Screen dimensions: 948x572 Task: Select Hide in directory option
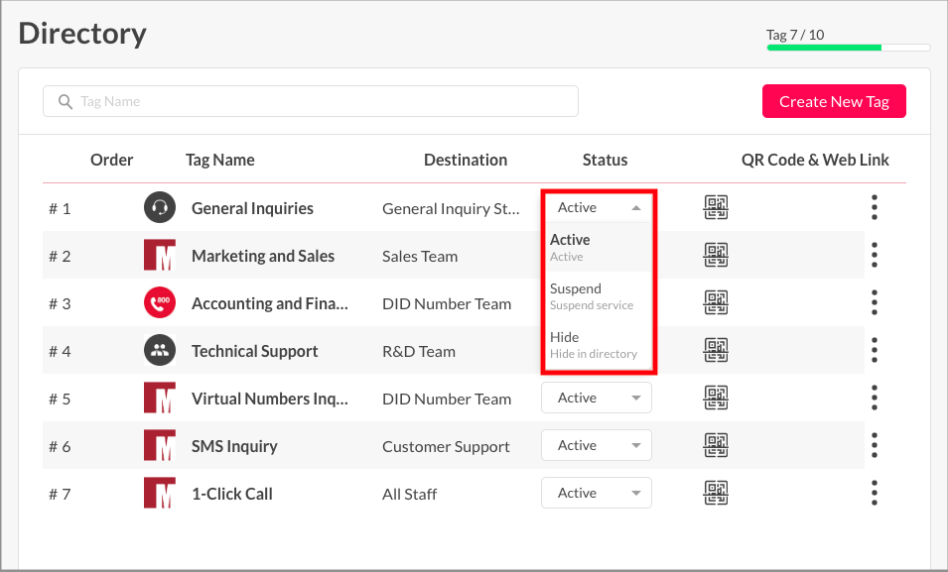pos(599,344)
